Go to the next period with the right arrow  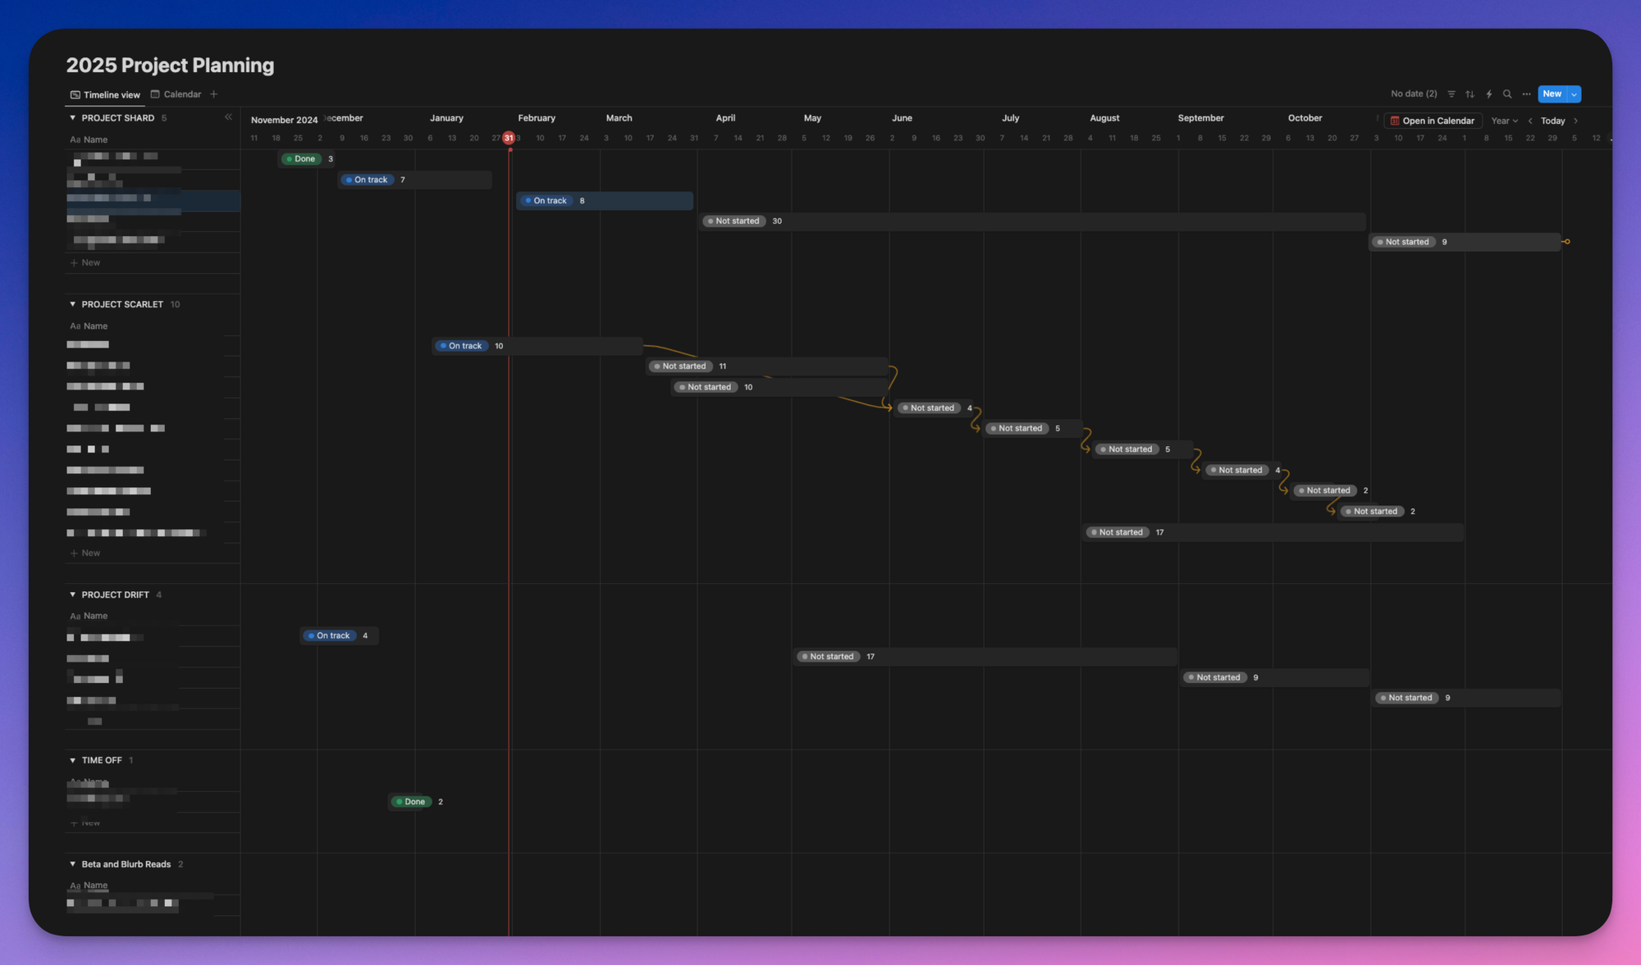pos(1575,121)
